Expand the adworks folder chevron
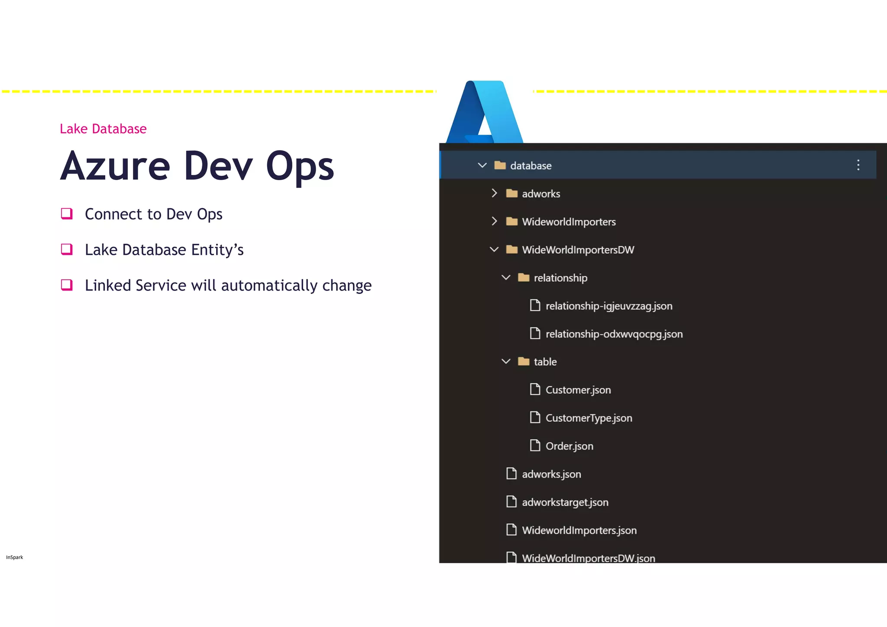Image resolution: width=887 pixels, height=627 pixels. (x=494, y=193)
